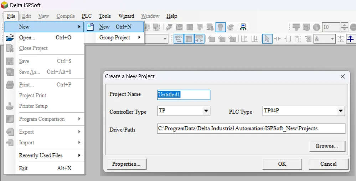Open the Tools menu
This screenshot has height=181, width=356.
(x=105, y=16)
